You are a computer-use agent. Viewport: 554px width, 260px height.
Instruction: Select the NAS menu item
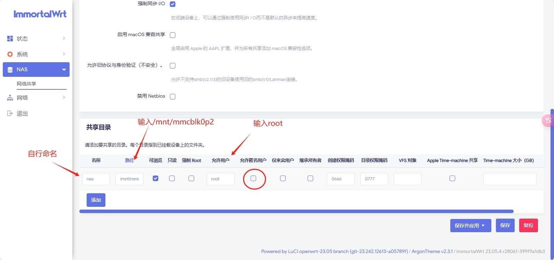pos(36,70)
